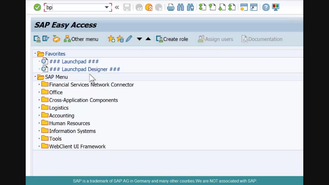Expand the WebClient UI Framework folder
The width and height of the screenshot is (329, 185).
(x=39, y=146)
